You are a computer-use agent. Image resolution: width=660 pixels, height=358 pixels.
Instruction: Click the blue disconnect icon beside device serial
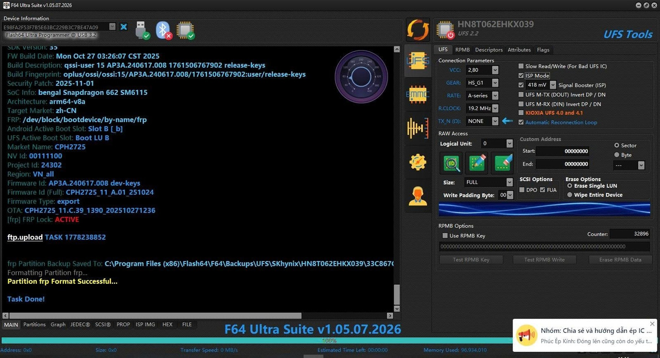click(x=124, y=27)
